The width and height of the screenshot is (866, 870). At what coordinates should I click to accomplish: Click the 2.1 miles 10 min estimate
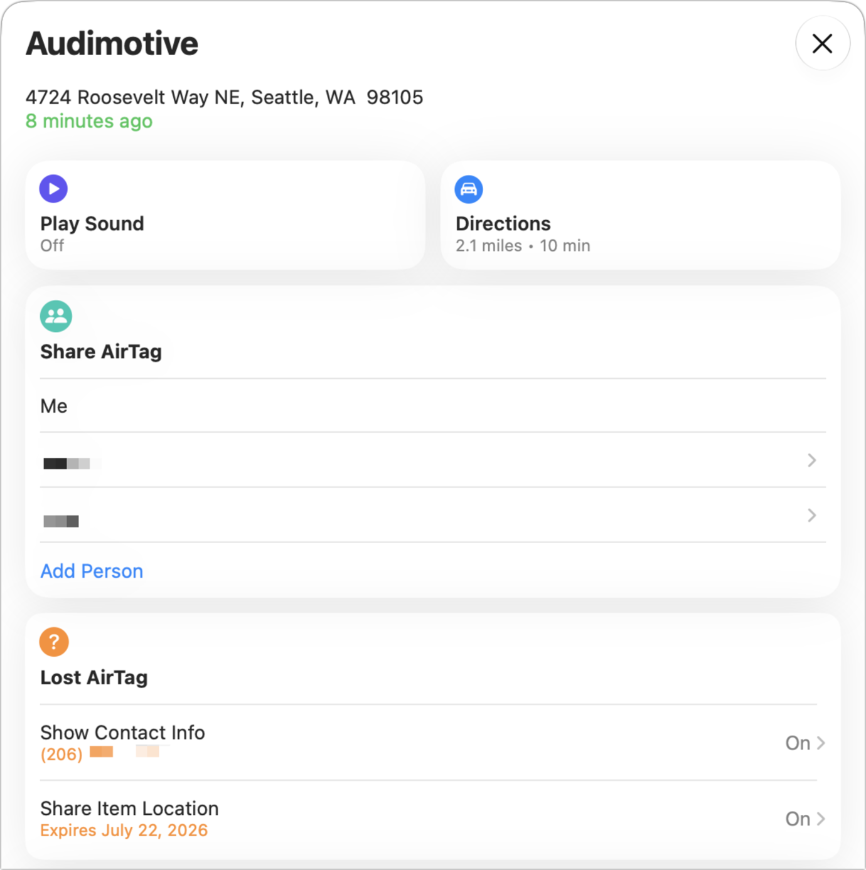[x=523, y=245]
